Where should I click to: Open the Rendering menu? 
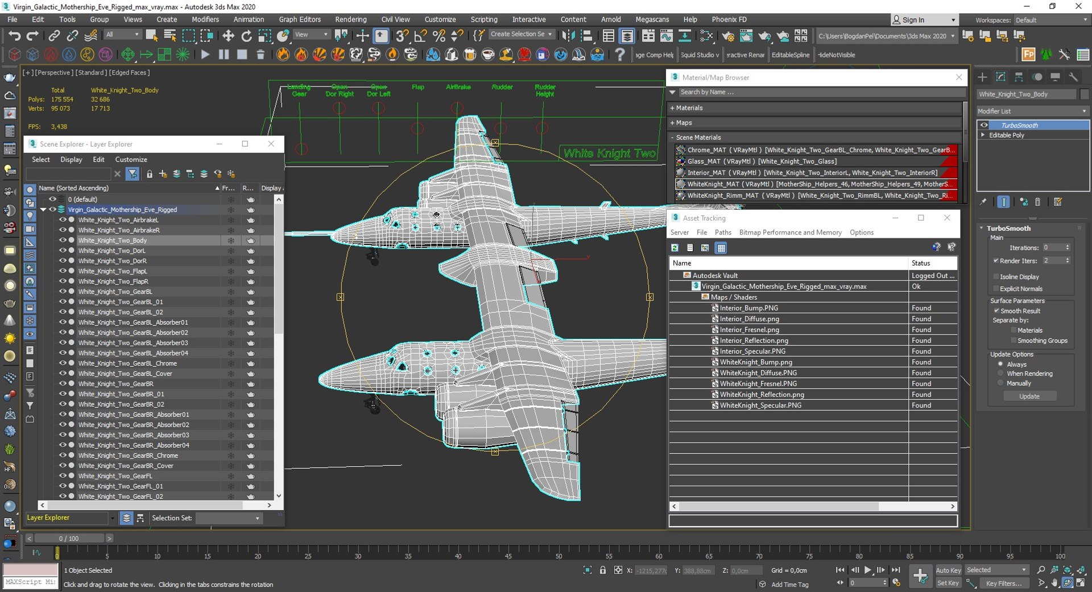tap(350, 19)
